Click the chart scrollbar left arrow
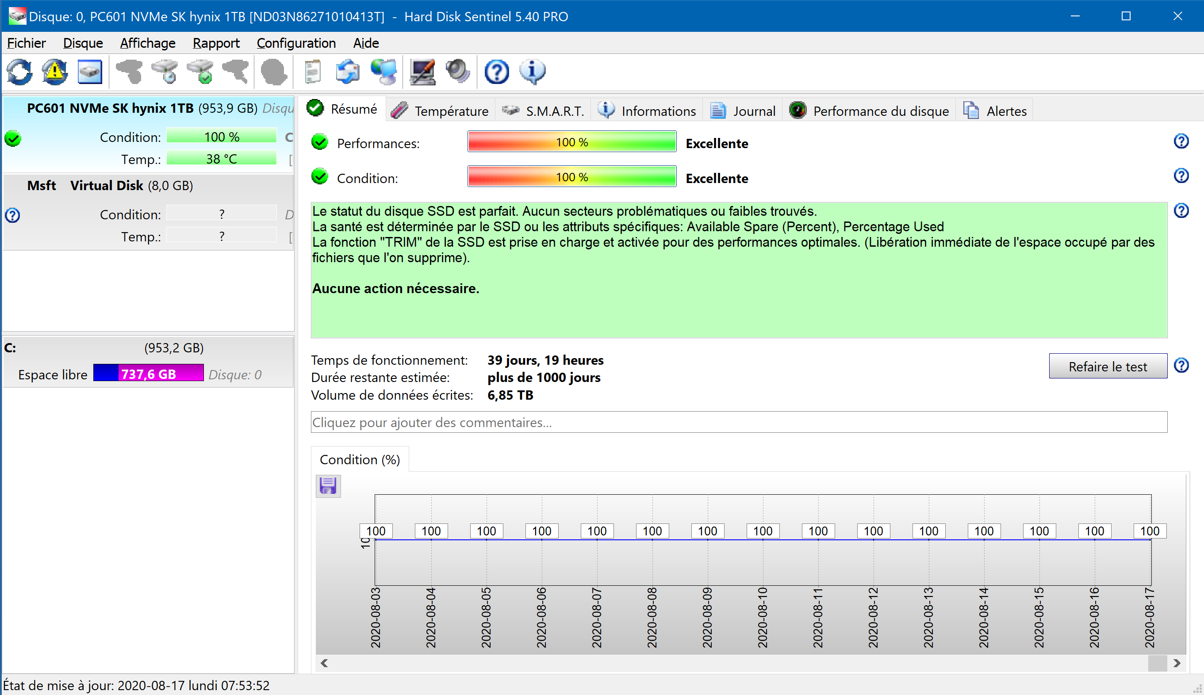This screenshot has width=1204, height=695. click(x=324, y=663)
